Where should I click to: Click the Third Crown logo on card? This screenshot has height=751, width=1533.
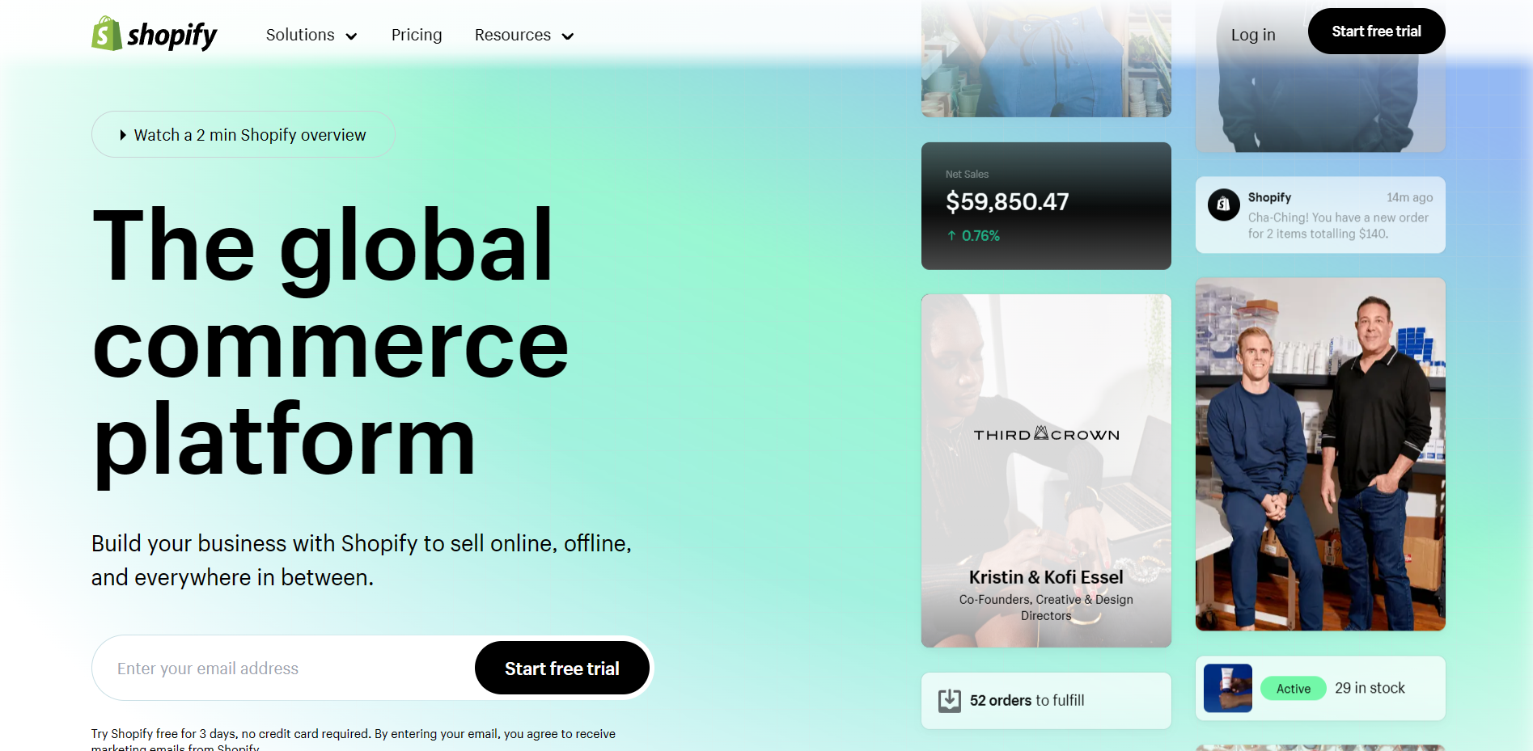pos(1047,434)
